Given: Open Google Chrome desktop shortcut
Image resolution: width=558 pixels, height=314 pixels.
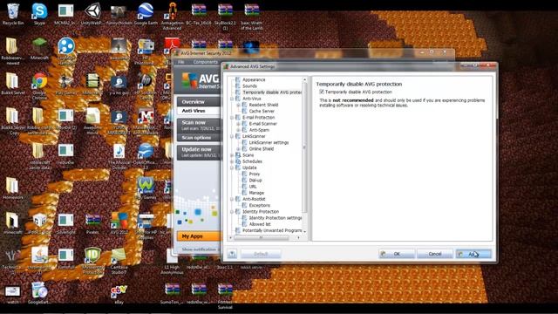Looking at the screenshot, I should [x=39, y=85].
